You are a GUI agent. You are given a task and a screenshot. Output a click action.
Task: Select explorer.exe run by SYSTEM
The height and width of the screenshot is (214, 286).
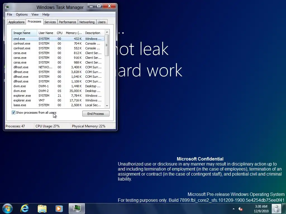coord(58,96)
